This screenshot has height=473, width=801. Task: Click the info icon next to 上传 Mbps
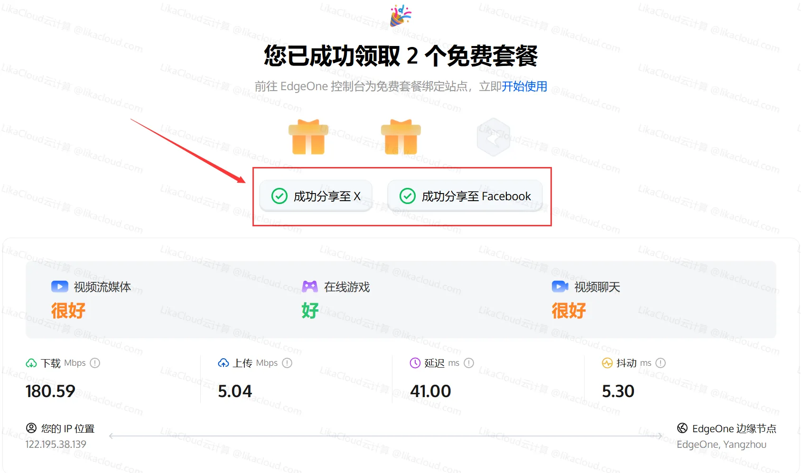pyautogui.click(x=287, y=363)
